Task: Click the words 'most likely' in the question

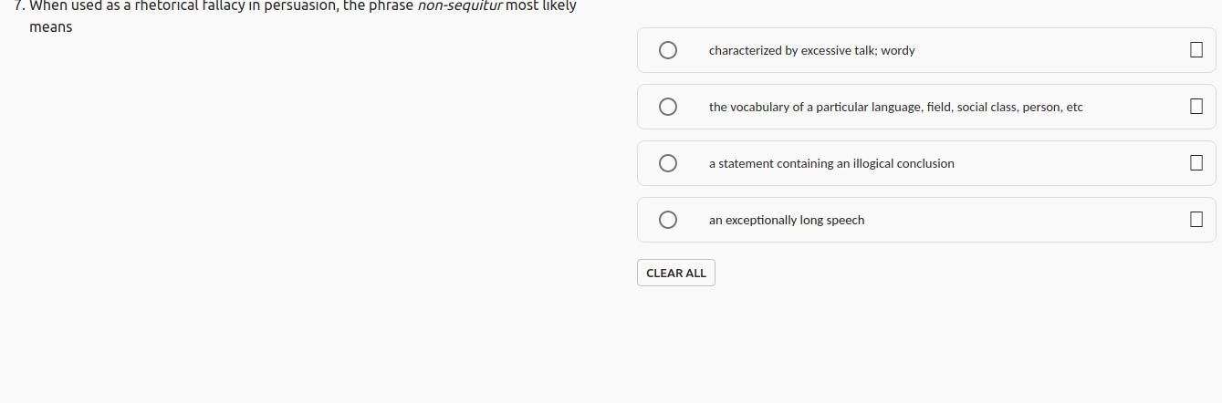Action: coord(548,6)
